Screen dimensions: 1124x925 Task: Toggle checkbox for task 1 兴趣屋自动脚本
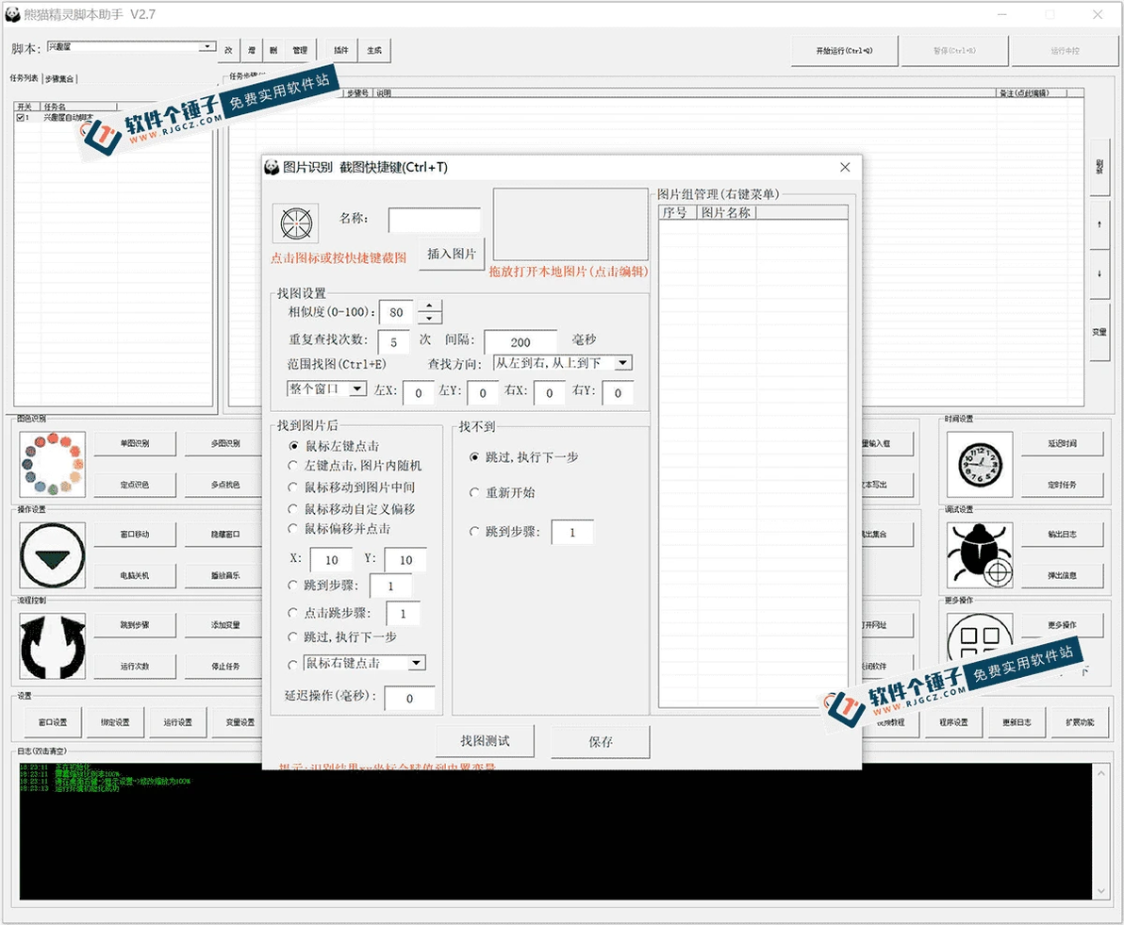[x=21, y=117]
